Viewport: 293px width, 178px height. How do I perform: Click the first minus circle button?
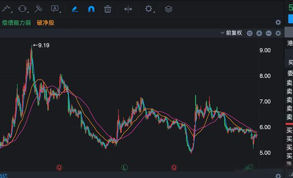click(x=250, y=33)
